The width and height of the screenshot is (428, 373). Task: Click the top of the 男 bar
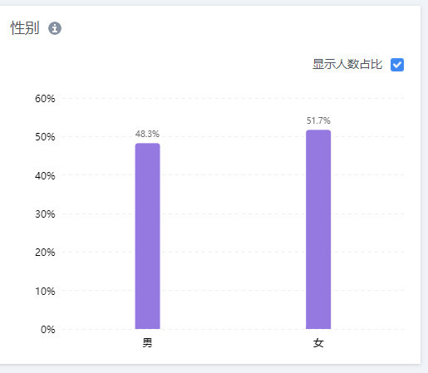click(147, 144)
